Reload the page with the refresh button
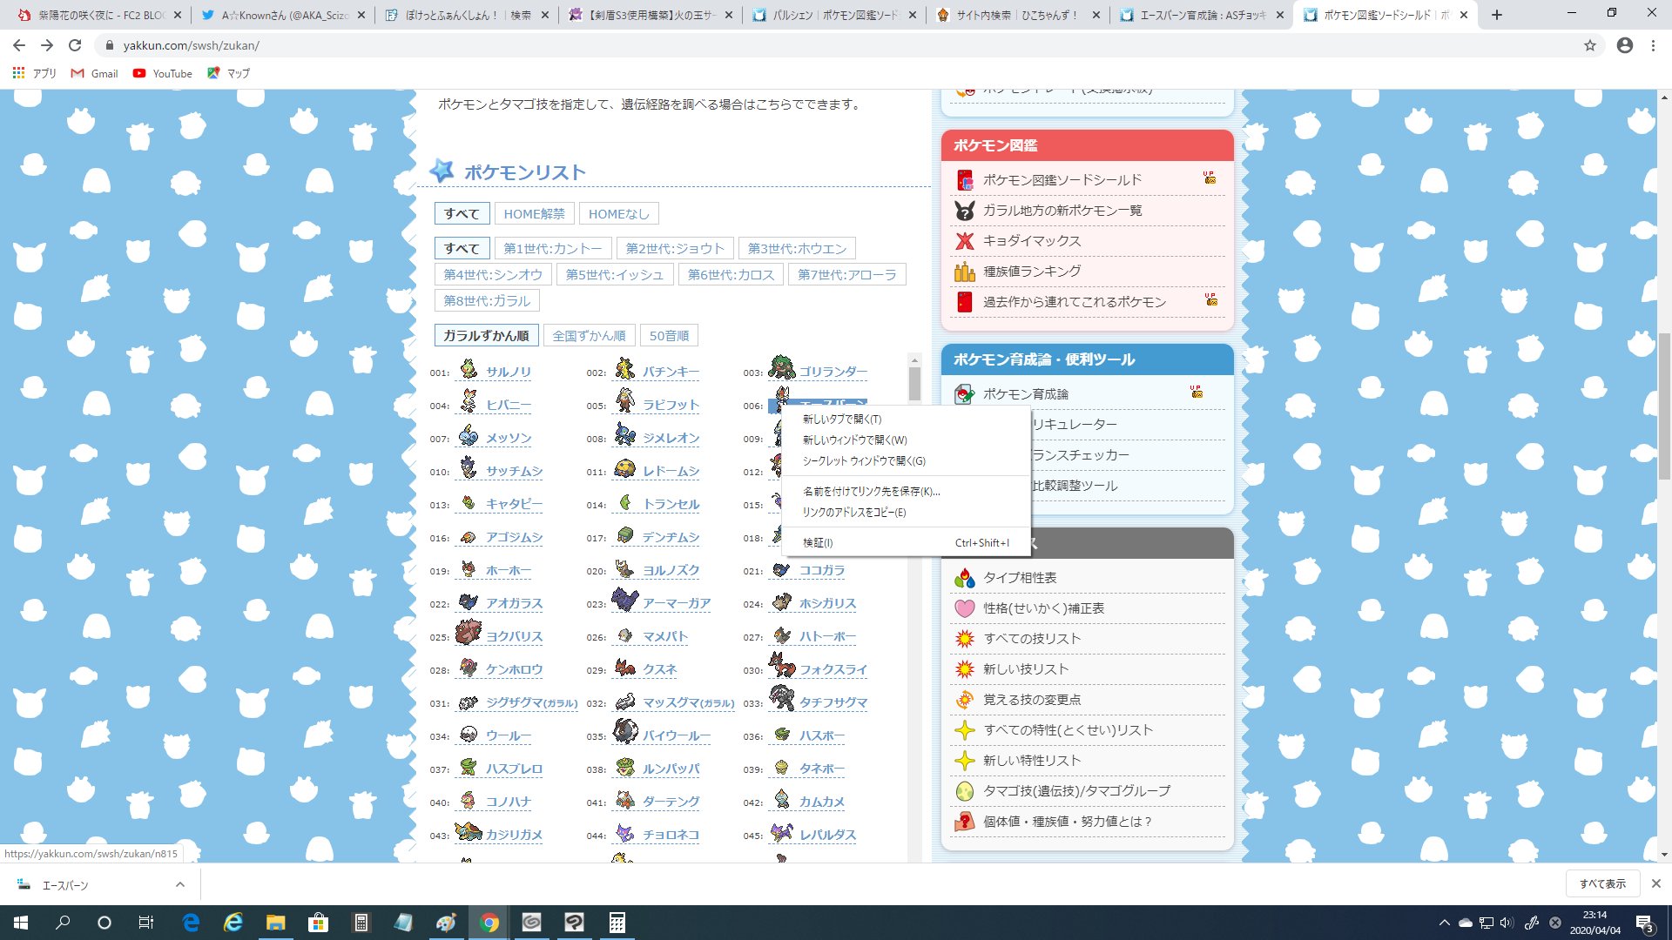The height and width of the screenshot is (940, 1672). (x=75, y=45)
